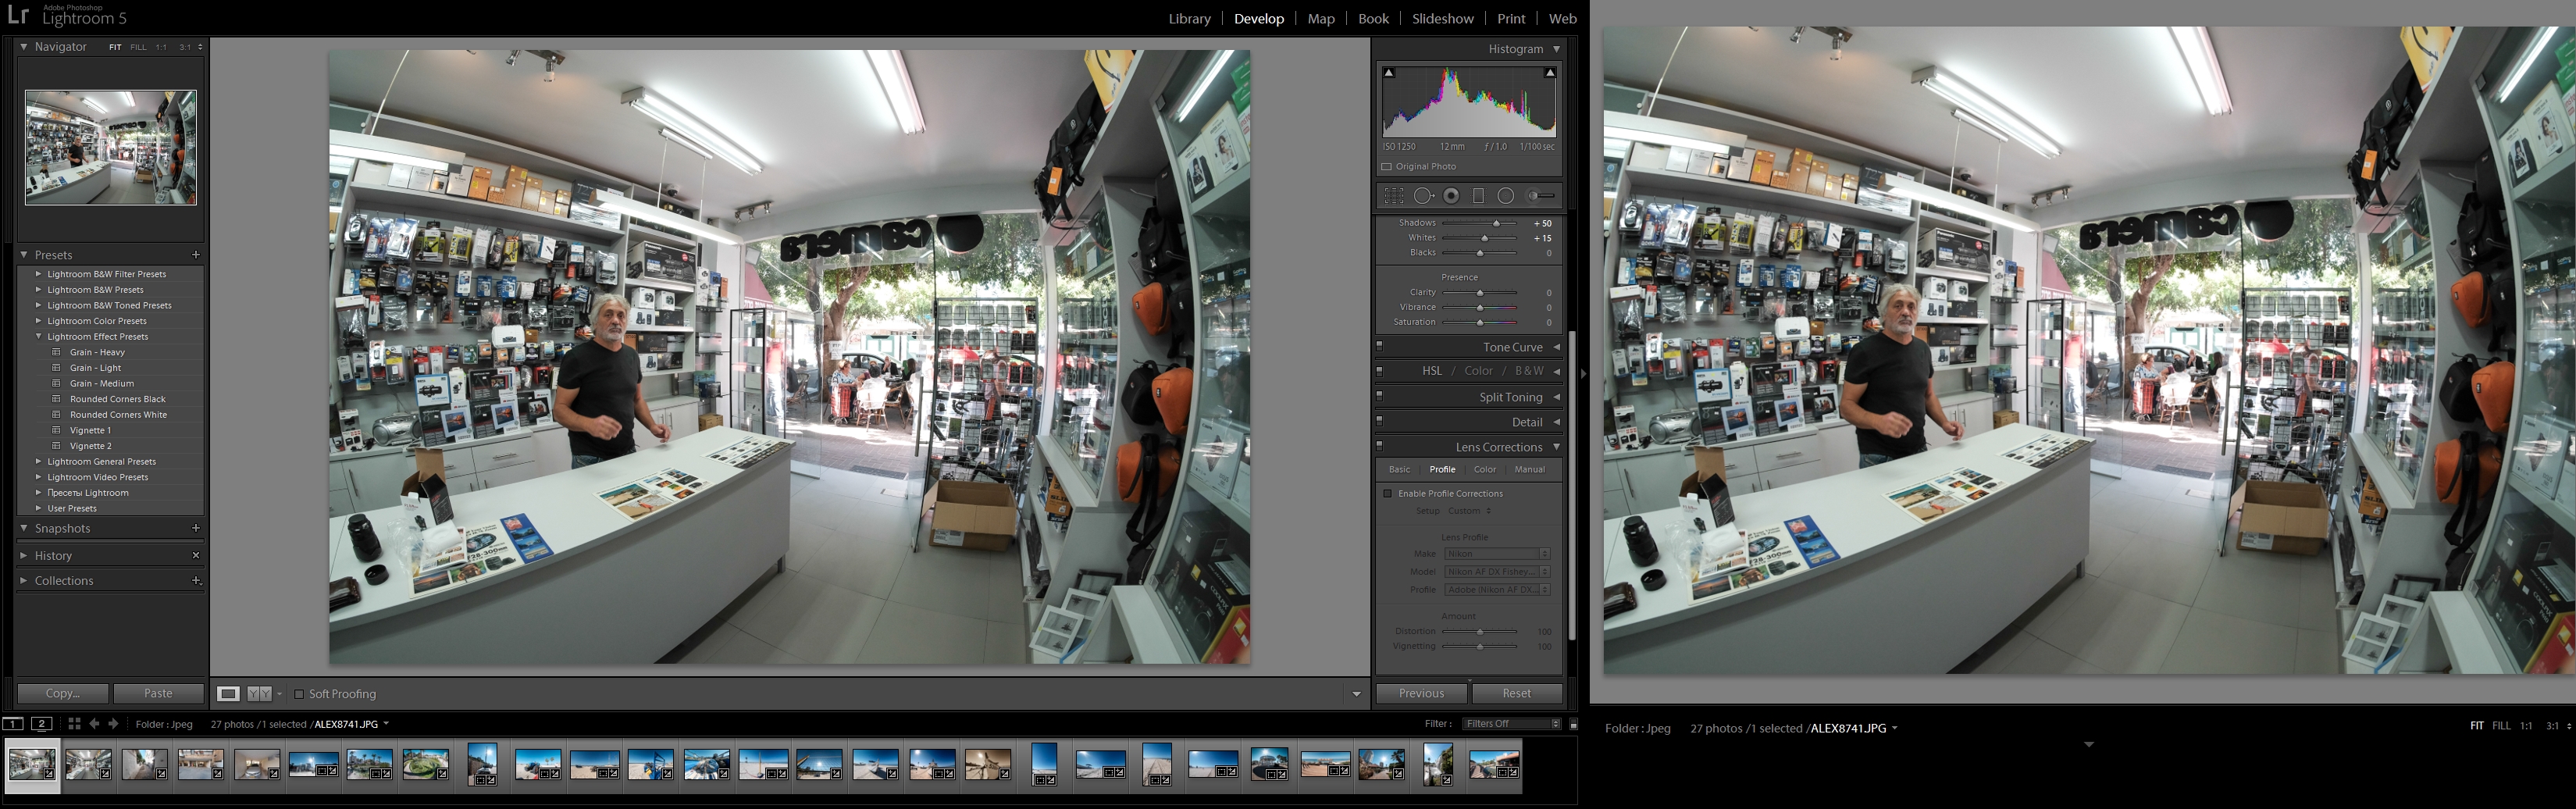Toggle shadow clipping indicator in histogram

click(1388, 73)
